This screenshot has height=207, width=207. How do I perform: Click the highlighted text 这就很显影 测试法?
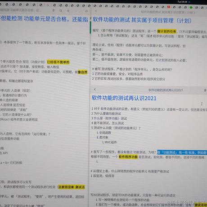click(72, 187)
